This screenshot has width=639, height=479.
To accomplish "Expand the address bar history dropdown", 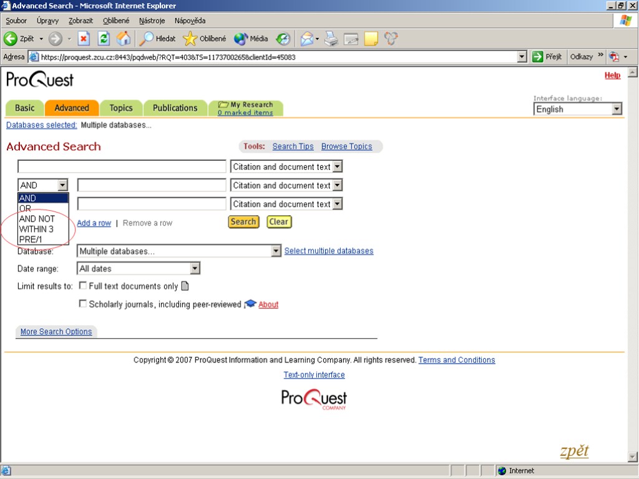I will (522, 57).
